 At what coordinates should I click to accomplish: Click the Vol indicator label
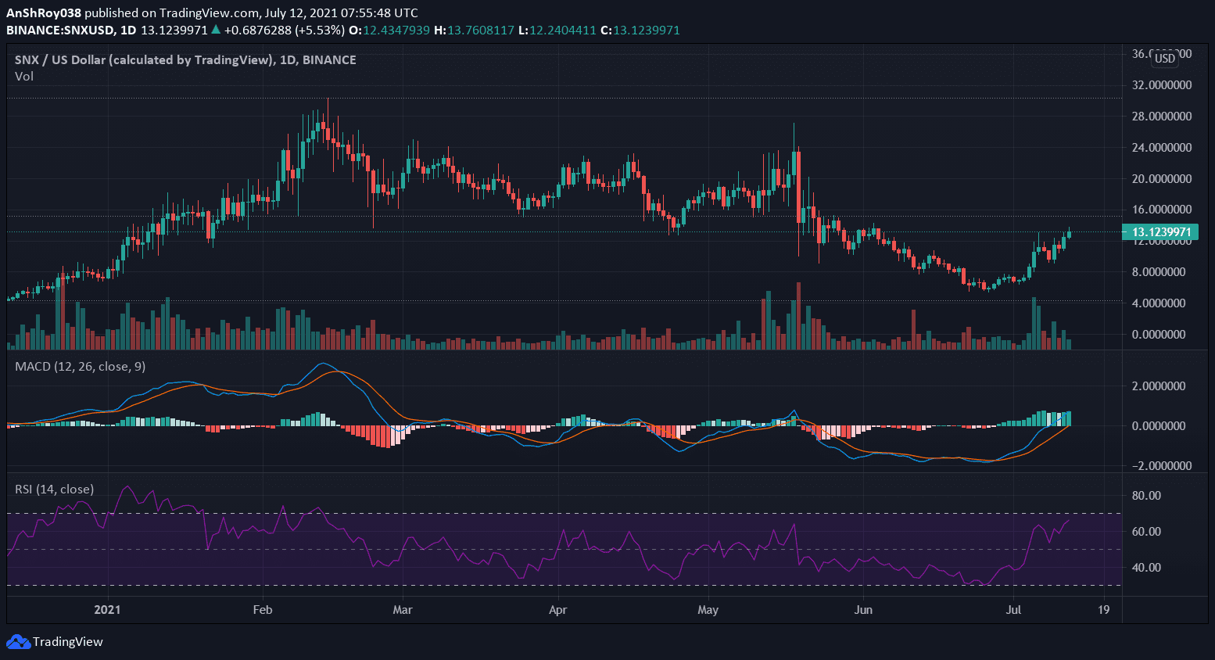click(24, 76)
